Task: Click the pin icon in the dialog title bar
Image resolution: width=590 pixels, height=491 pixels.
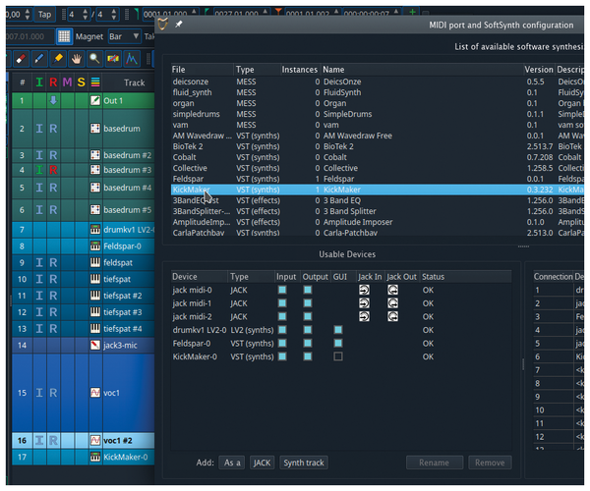Action: 179,25
